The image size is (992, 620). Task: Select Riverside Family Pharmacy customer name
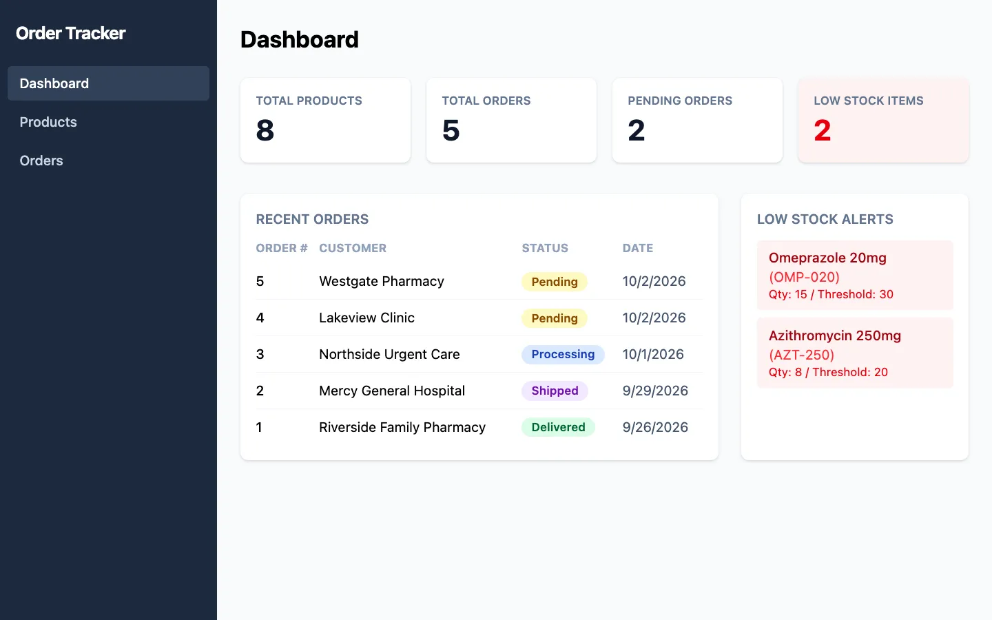[402, 427]
